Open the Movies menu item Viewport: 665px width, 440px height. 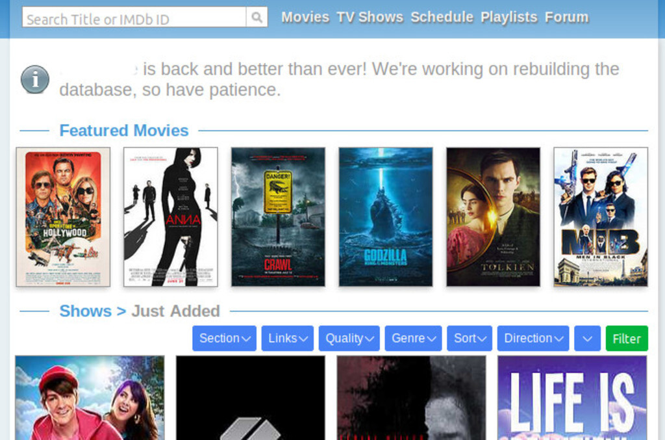pos(305,18)
